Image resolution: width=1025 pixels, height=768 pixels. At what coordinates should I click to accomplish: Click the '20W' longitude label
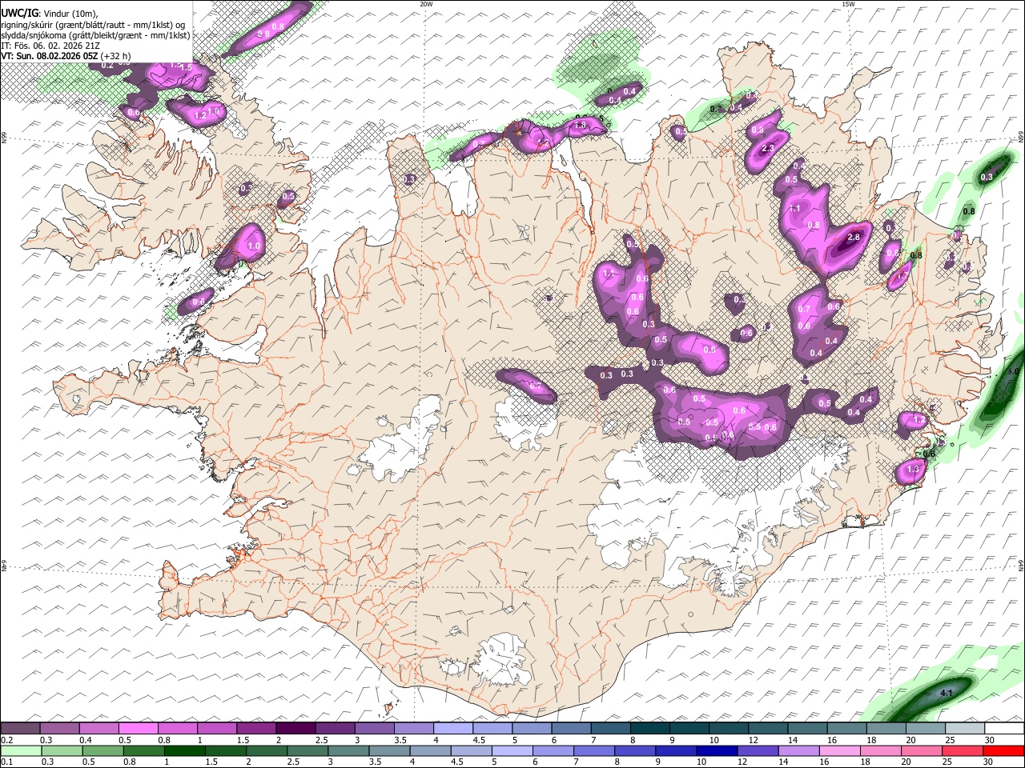point(426,4)
